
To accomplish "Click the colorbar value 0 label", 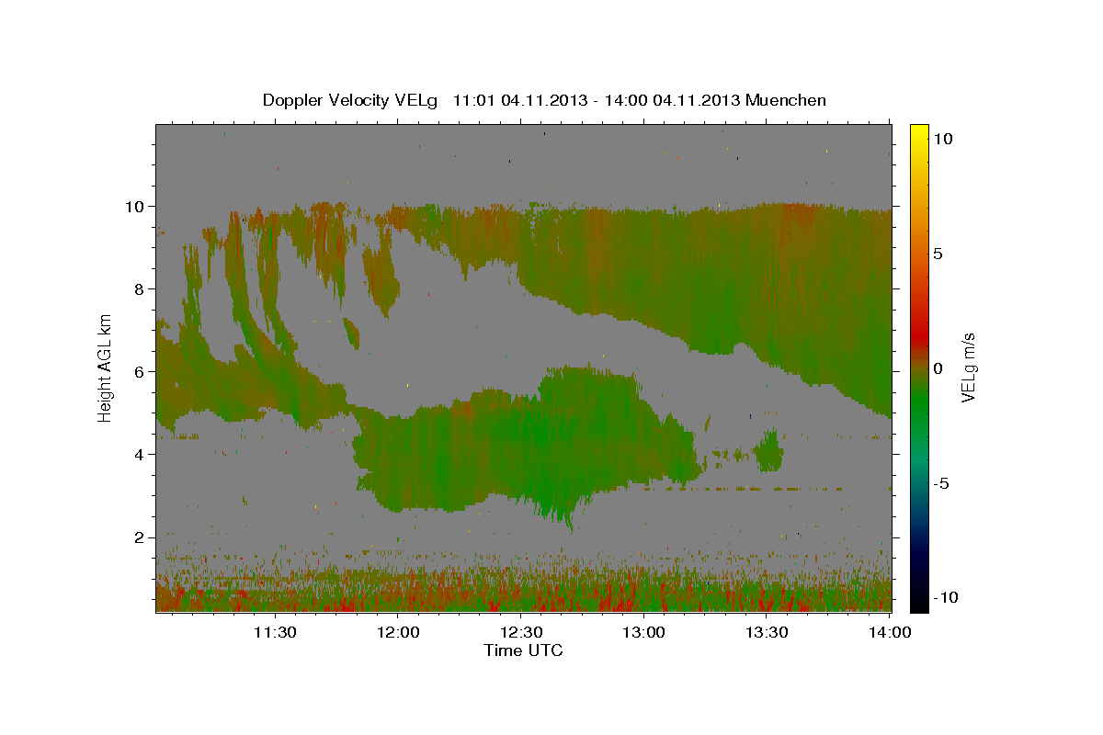I will click(938, 368).
